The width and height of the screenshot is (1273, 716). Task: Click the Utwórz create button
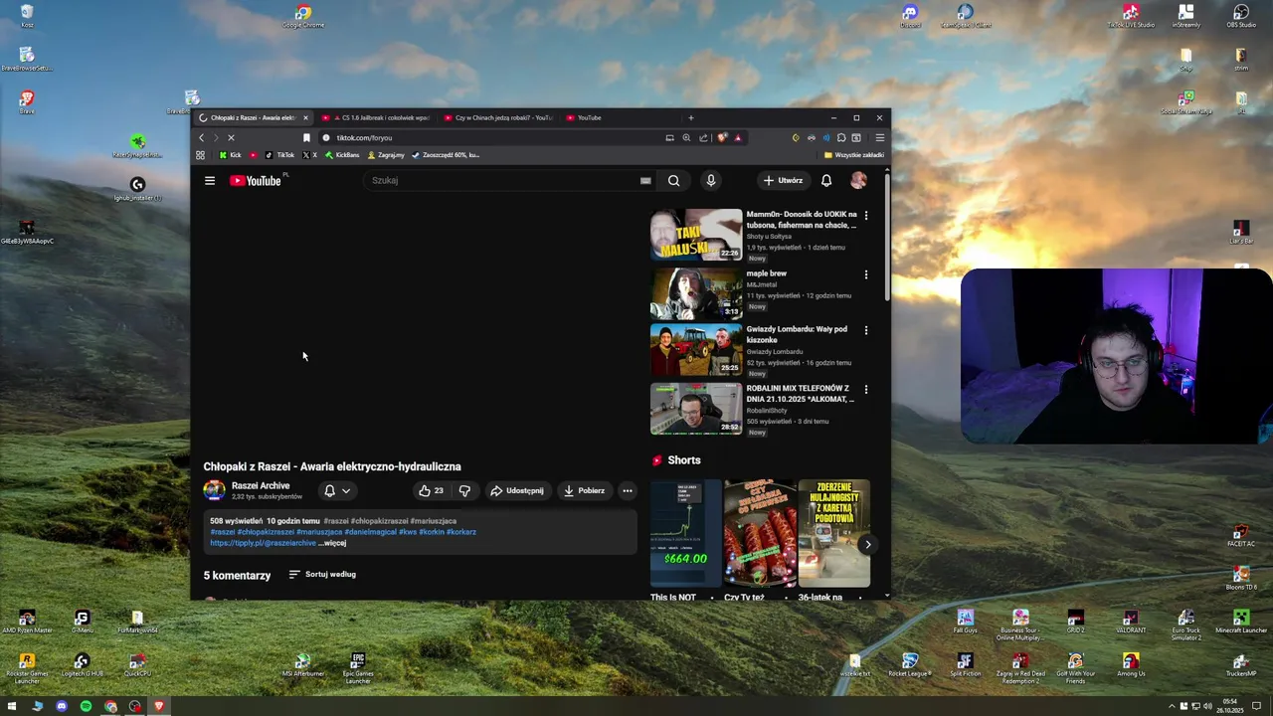click(783, 180)
